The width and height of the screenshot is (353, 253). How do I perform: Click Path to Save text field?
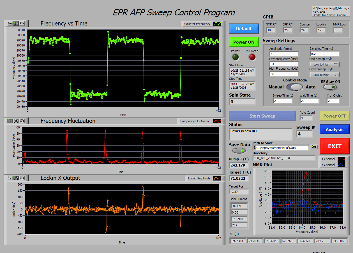pos(281,147)
